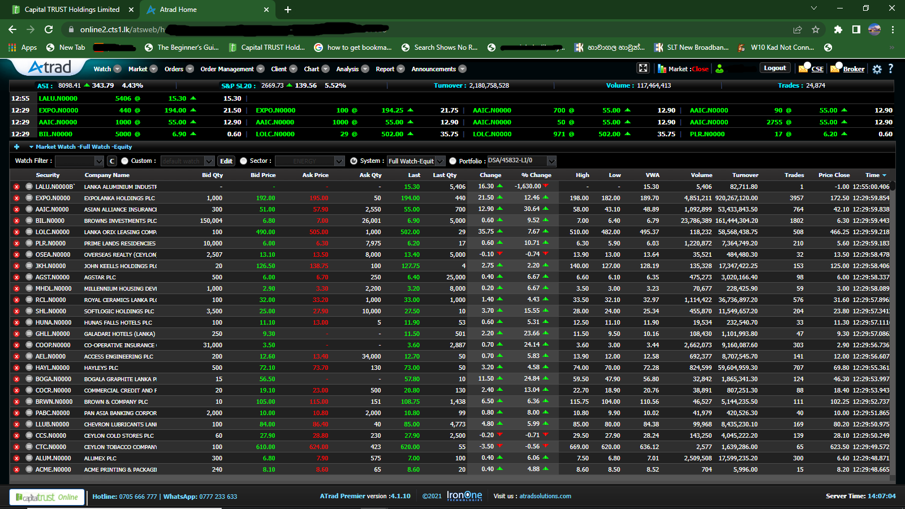Click the green user profile icon

tap(719, 68)
